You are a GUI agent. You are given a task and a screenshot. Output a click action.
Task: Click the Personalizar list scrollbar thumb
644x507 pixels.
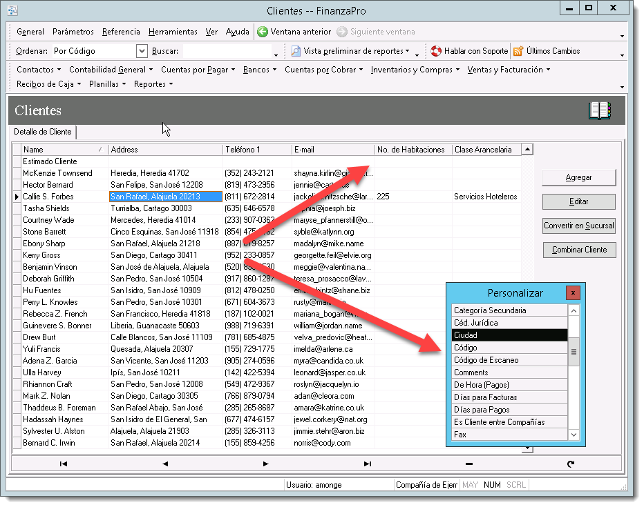[x=574, y=352]
